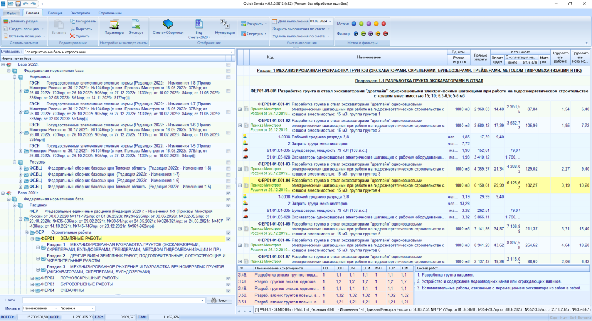The width and height of the screenshot is (592, 321).
Task: Open the Файл menu tab
Action: [x=12, y=13]
